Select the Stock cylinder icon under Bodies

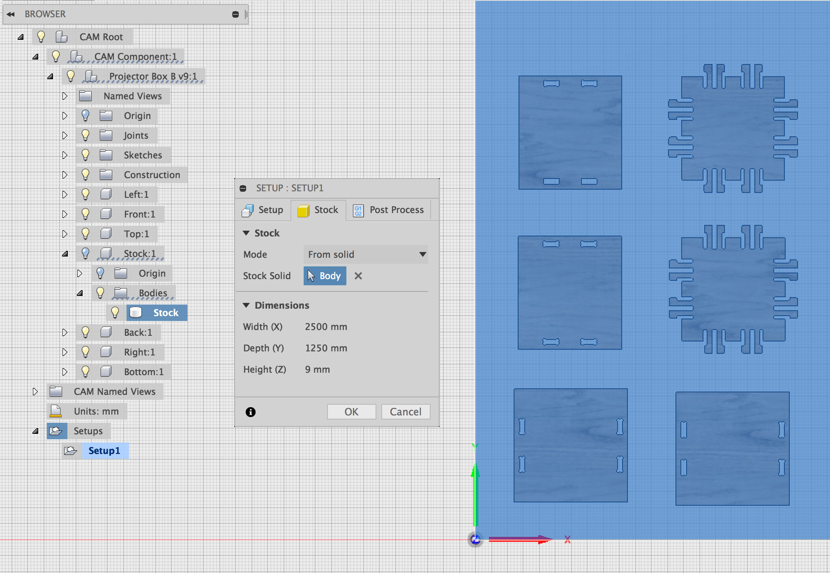click(136, 312)
